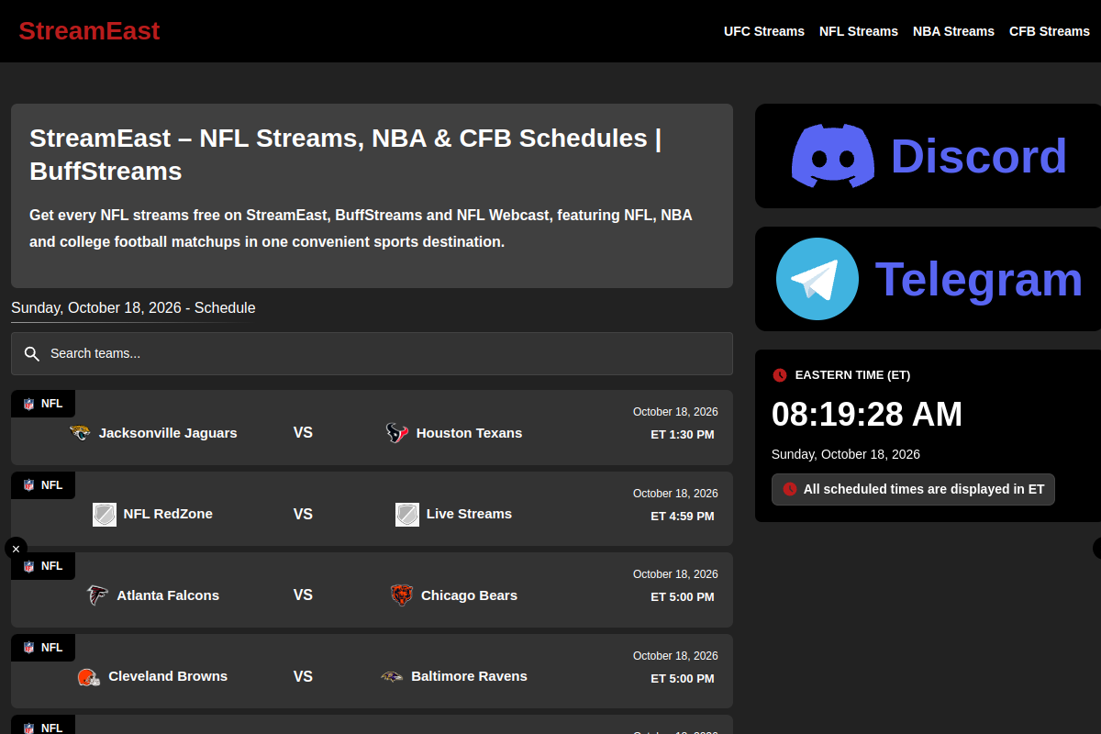Click the NFL badge on the Browns game
The height and width of the screenshot is (734, 1101).
point(43,648)
